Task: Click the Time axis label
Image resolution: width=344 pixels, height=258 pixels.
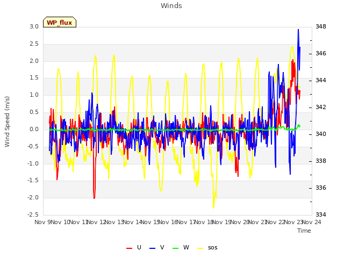Action: click(304, 231)
